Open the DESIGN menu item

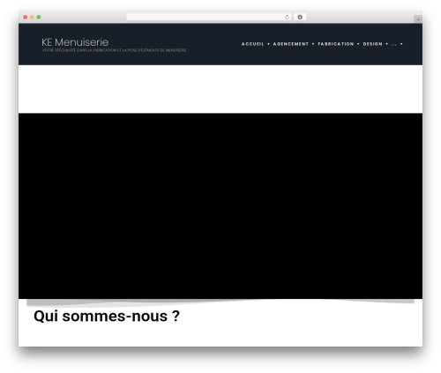[x=372, y=44]
